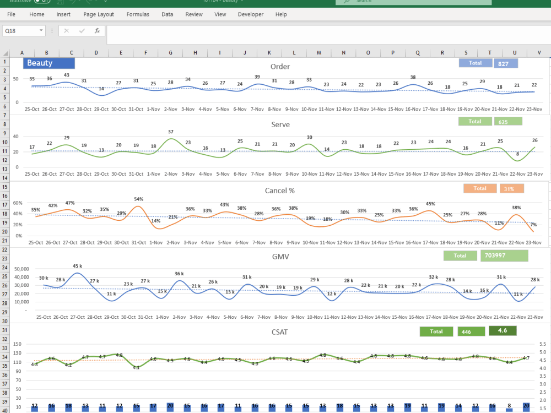Switch to the Data ribbon tab

click(167, 14)
